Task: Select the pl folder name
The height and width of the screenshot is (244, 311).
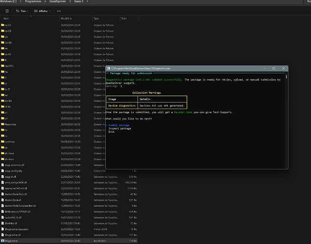Action: pyautogui.click(x=6, y=112)
